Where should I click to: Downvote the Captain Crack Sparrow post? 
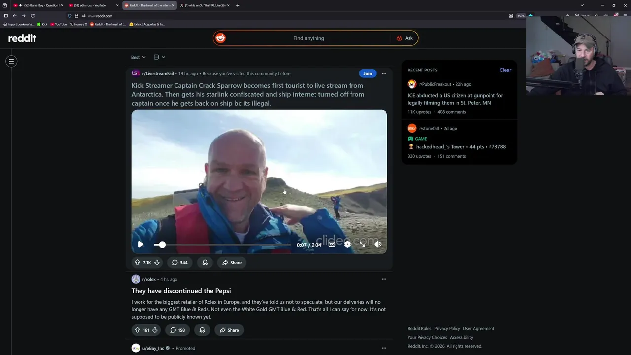point(157,263)
